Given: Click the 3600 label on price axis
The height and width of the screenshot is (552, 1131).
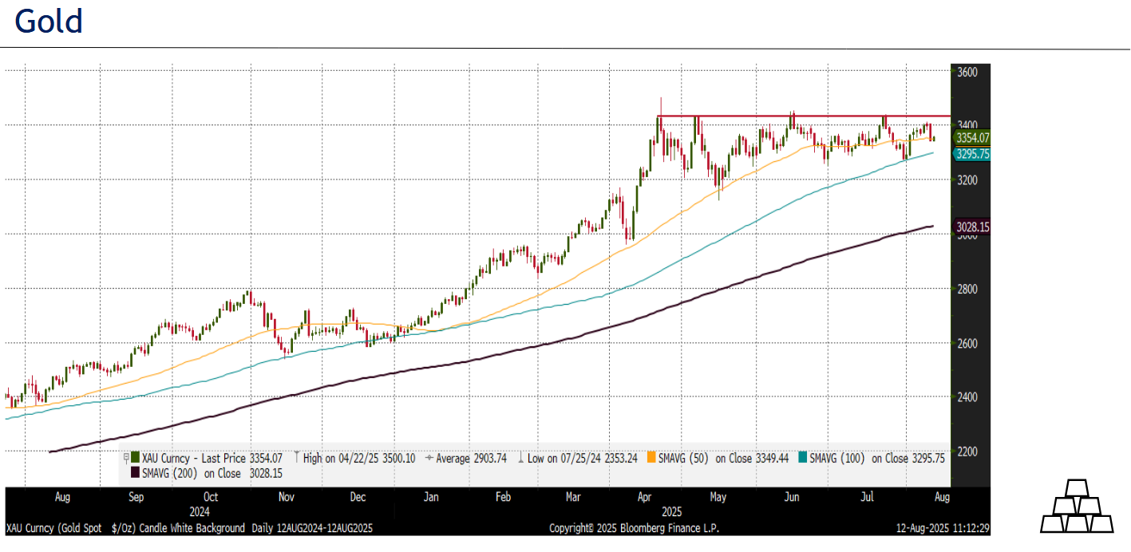Looking at the screenshot, I should point(967,72).
